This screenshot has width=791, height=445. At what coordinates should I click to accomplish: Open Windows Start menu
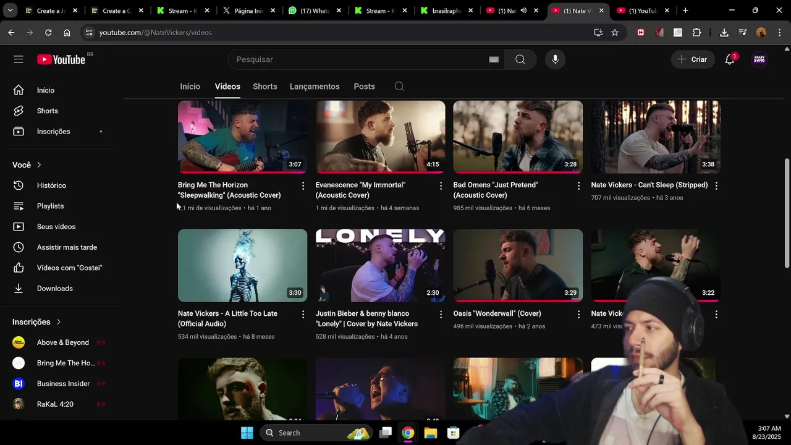[x=247, y=433]
